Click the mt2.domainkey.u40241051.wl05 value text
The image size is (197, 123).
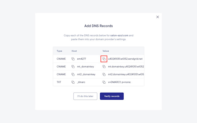[126, 74]
